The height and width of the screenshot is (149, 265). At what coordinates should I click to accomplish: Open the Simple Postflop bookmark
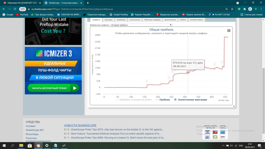tap(119, 15)
